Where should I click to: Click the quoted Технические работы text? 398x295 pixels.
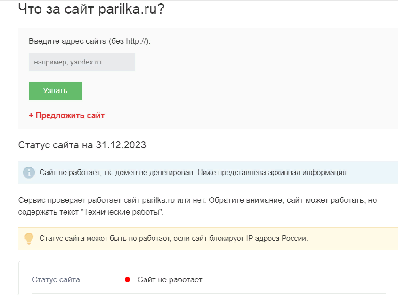(x=122, y=212)
